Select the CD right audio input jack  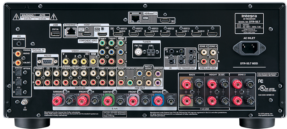pyautogui.click(x=48, y=82)
